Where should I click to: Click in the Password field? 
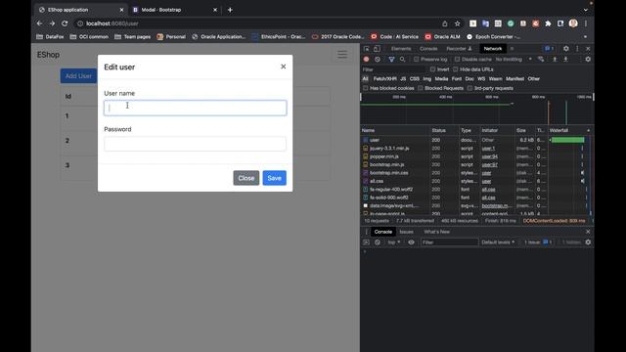196,144
